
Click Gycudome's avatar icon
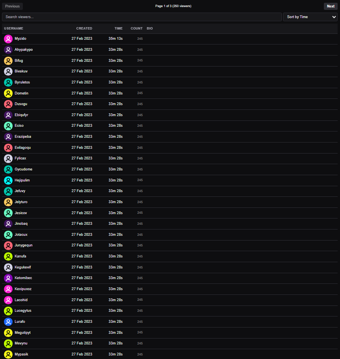pos(8,169)
